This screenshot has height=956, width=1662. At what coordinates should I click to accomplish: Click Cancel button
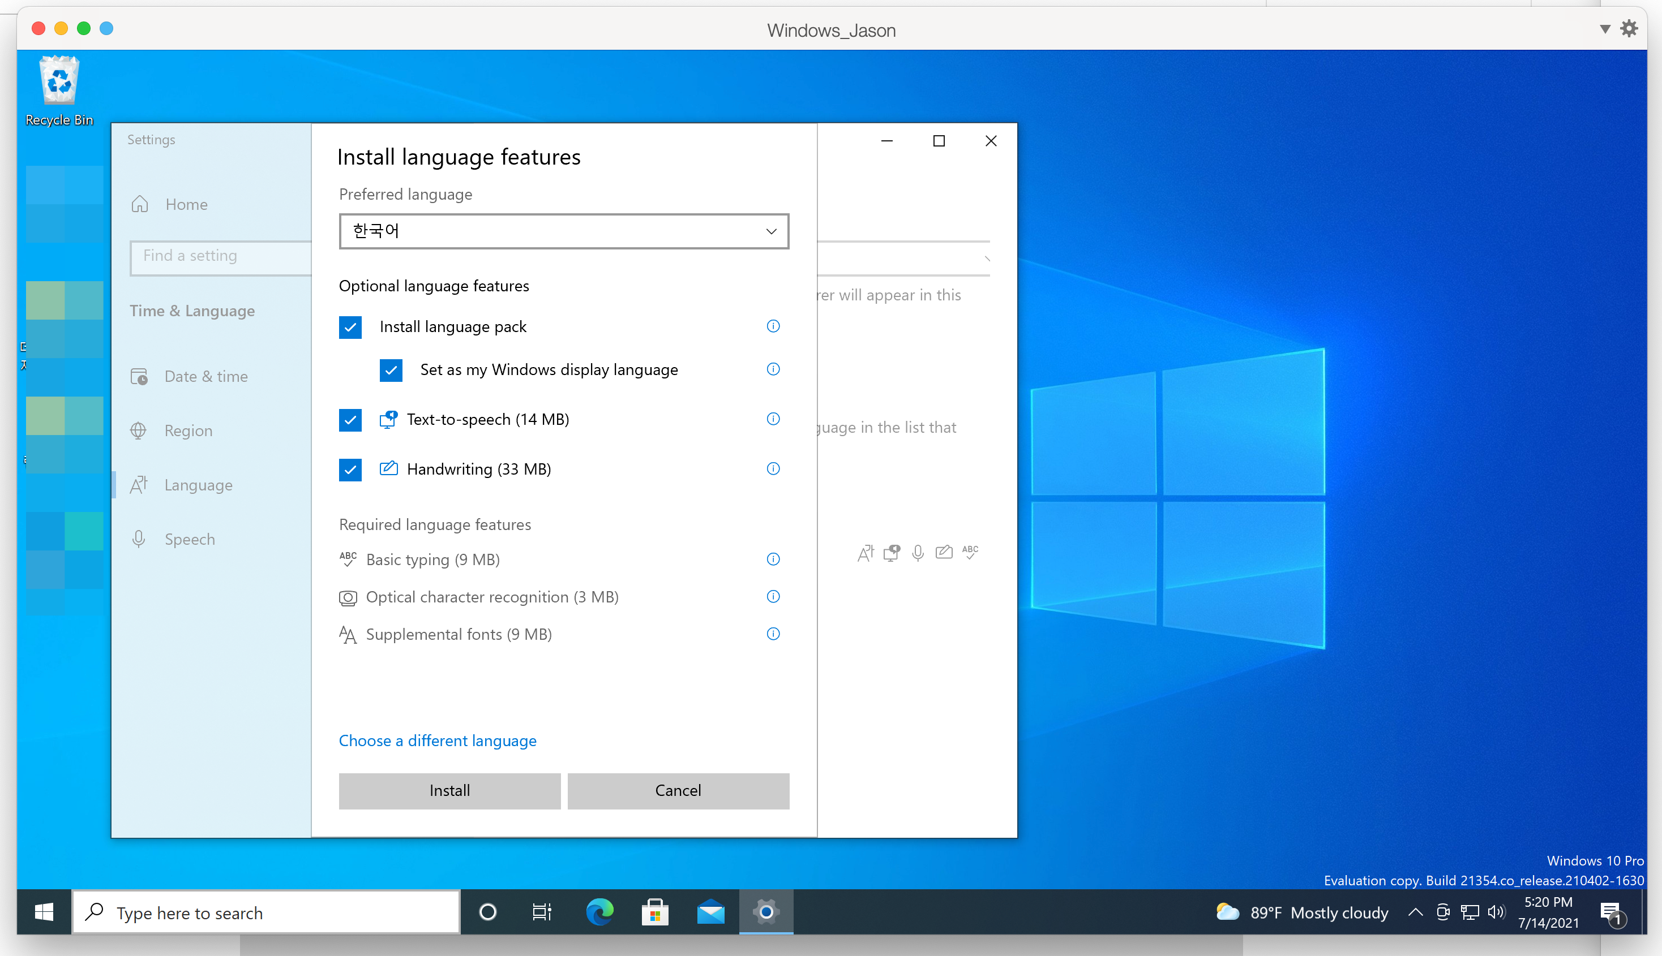pos(678,791)
